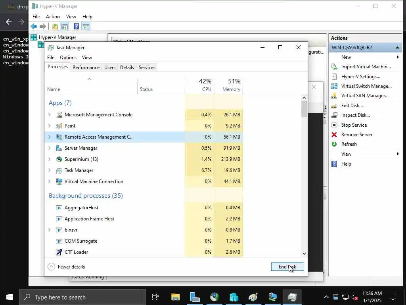This screenshot has height=305, width=406.
Task: Click Stop Service in the Actions pane
Action: tap(354, 125)
